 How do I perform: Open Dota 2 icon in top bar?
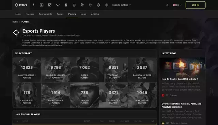(50, 5)
